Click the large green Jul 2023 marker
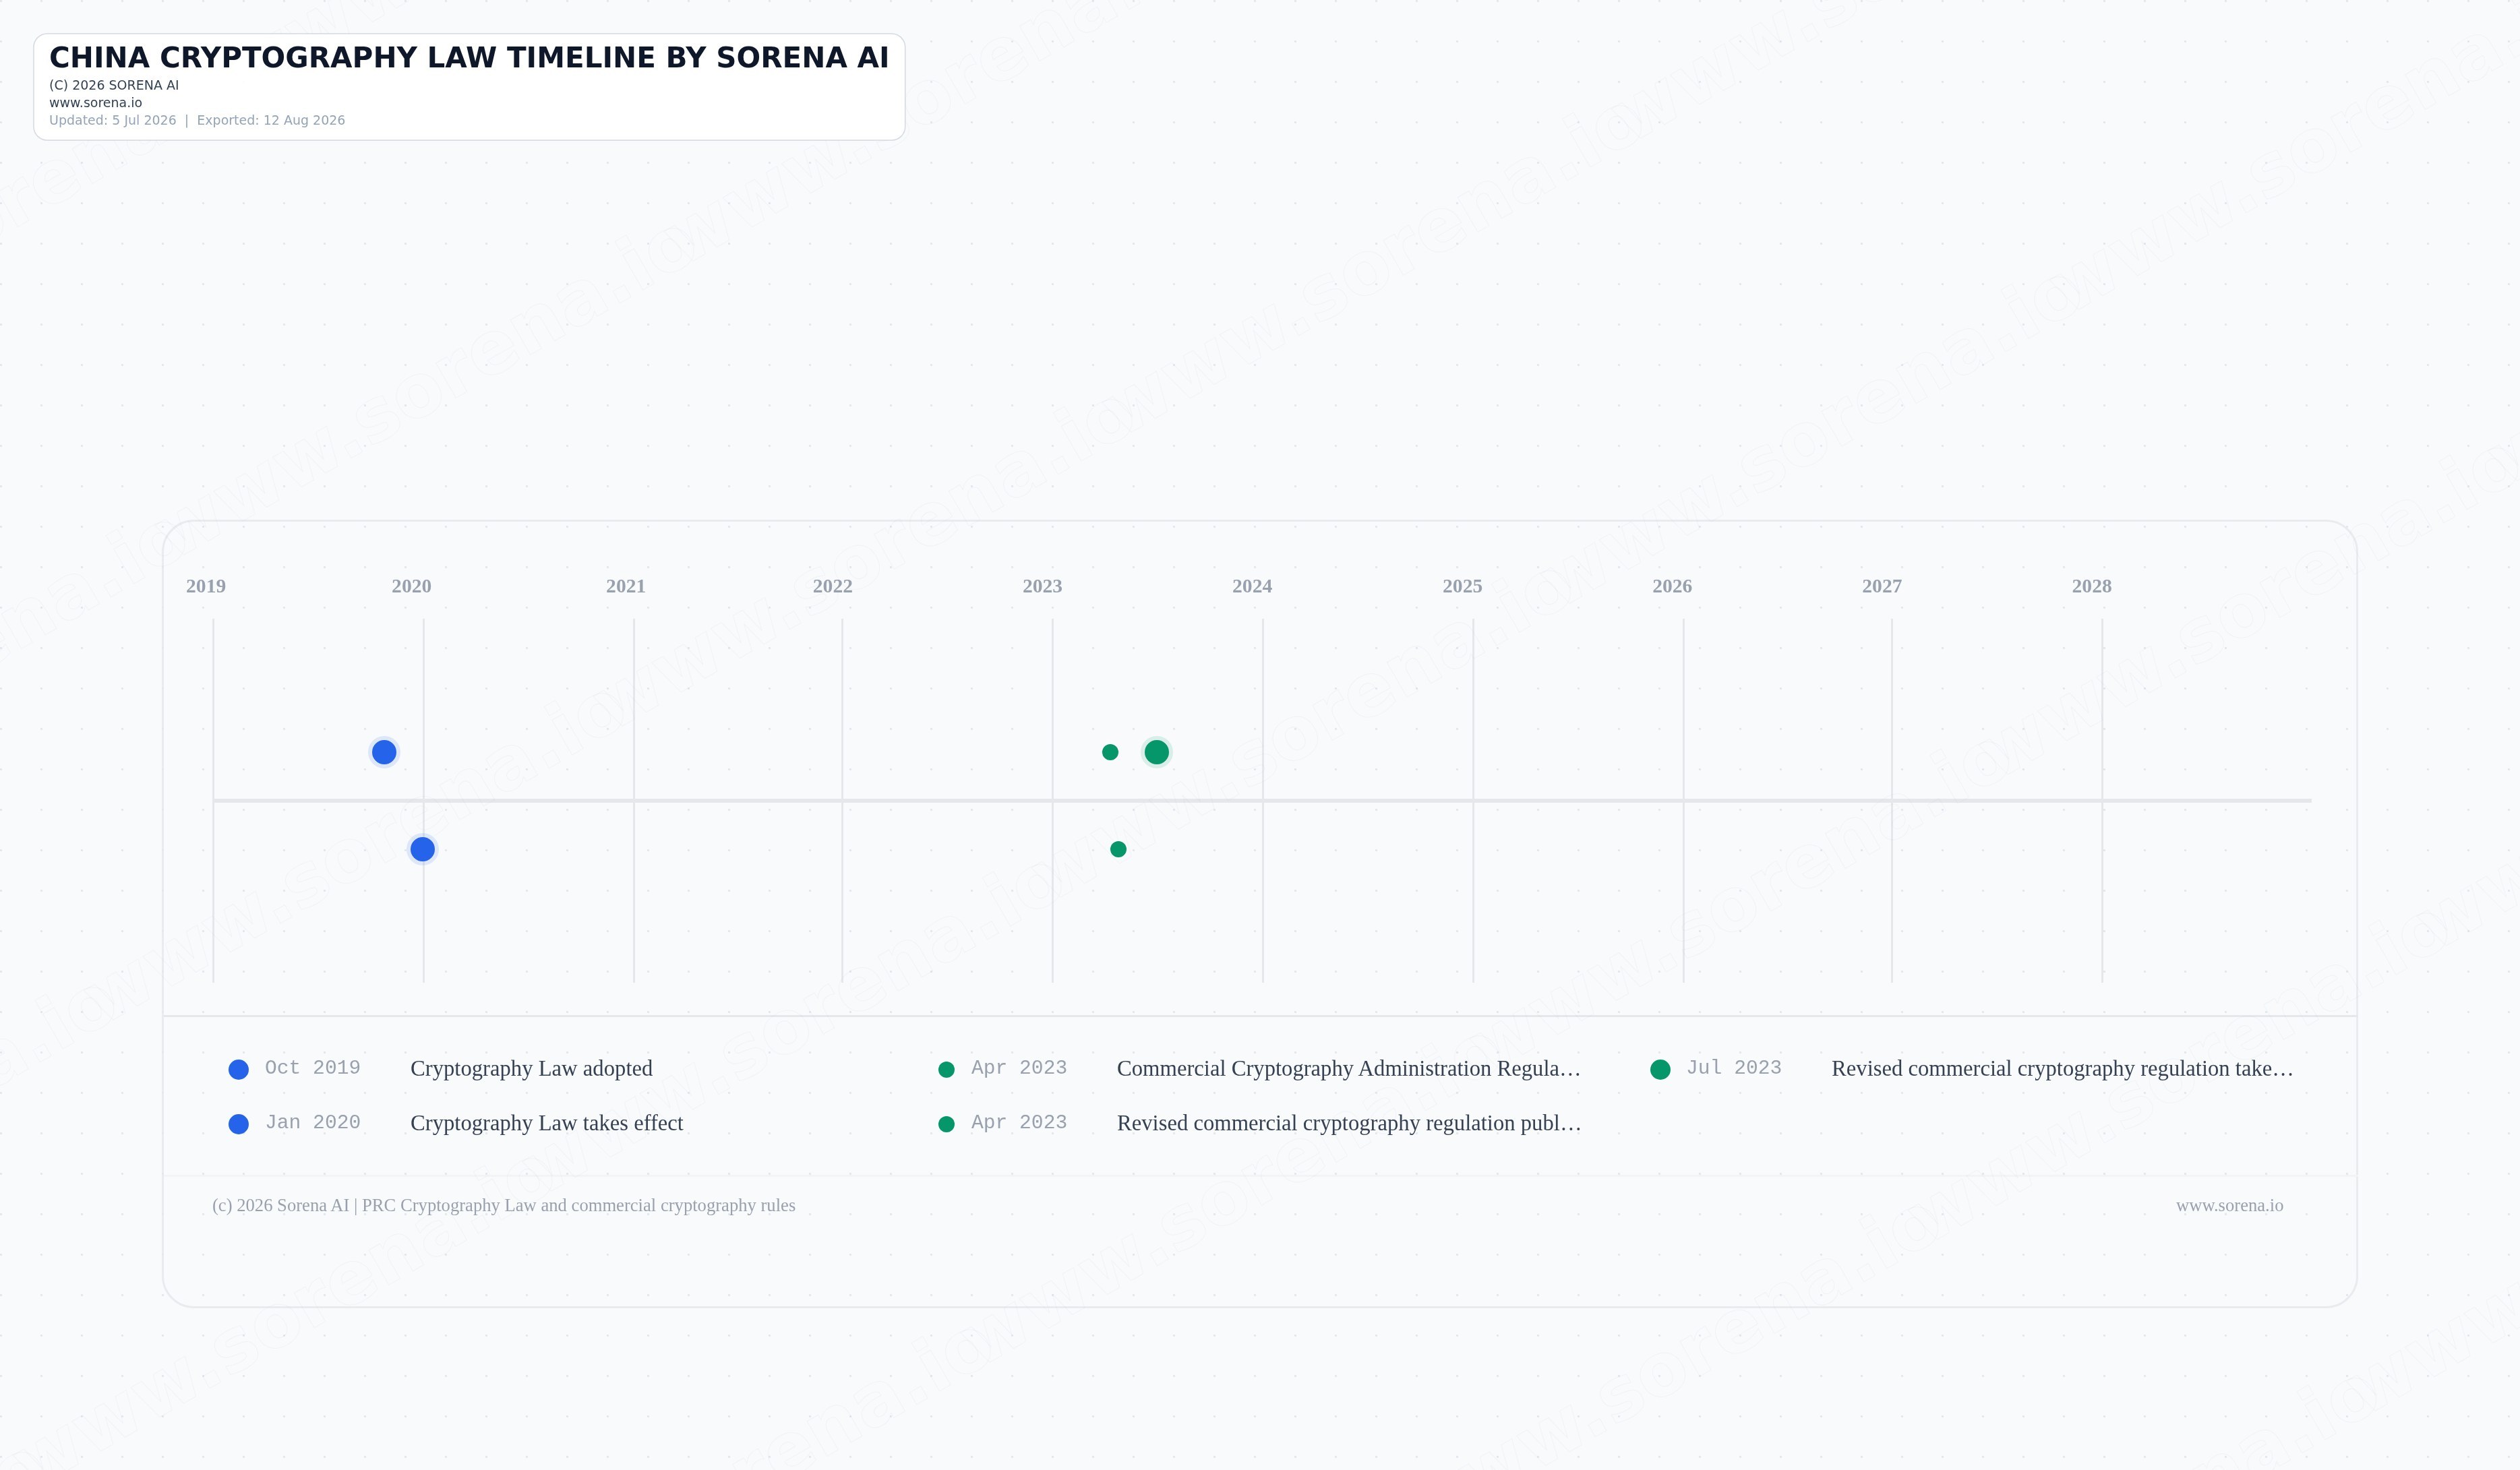The width and height of the screenshot is (2520, 1470). coord(1157,752)
